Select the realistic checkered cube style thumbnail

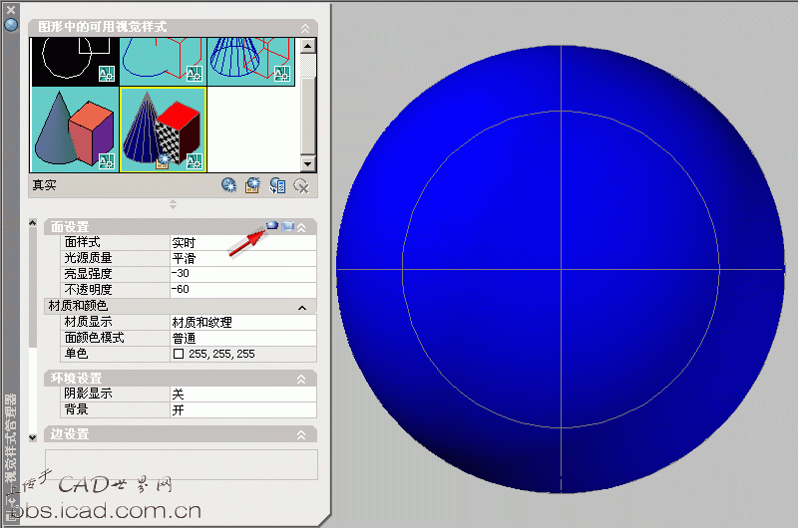coord(163,129)
